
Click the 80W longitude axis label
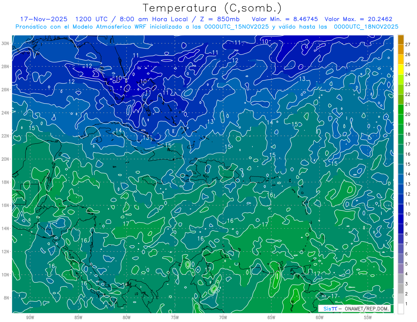(x=126, y=317)
